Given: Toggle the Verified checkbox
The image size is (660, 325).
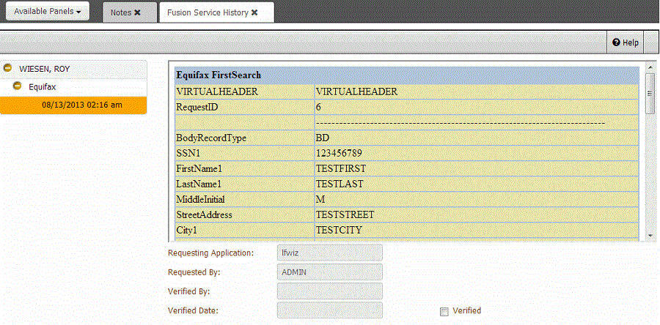Looking at the screenshot, I should tap(444, 311).
